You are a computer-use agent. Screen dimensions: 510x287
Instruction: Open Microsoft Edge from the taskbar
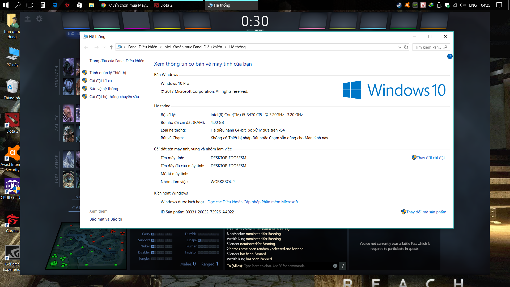tap(55, 5)
